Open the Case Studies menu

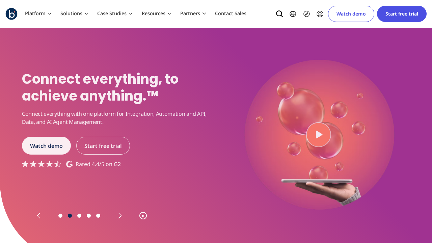tap(115, 13)
